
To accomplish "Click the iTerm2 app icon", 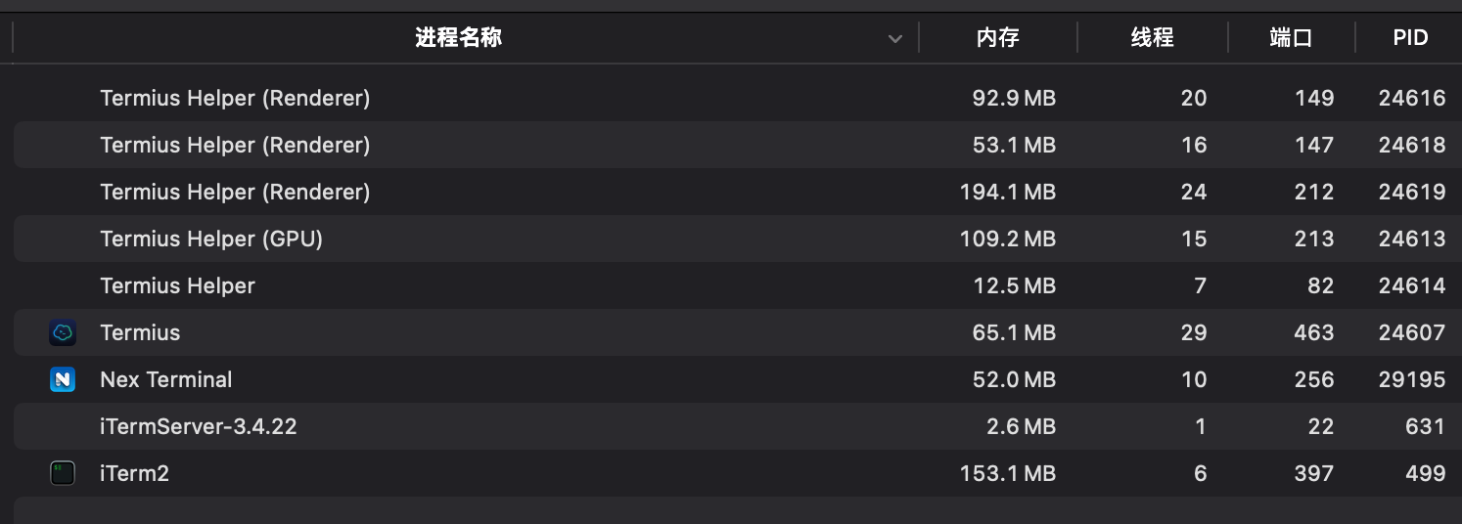I will (63, 474).
